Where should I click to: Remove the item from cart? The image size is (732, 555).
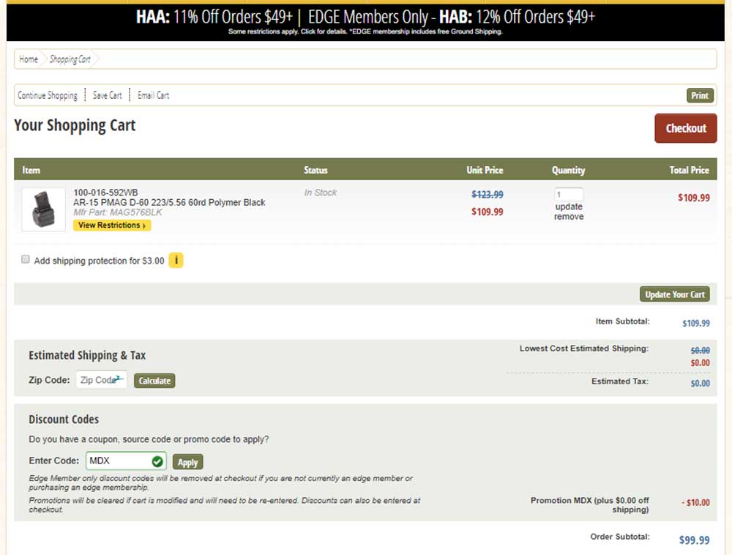[569, 217]
